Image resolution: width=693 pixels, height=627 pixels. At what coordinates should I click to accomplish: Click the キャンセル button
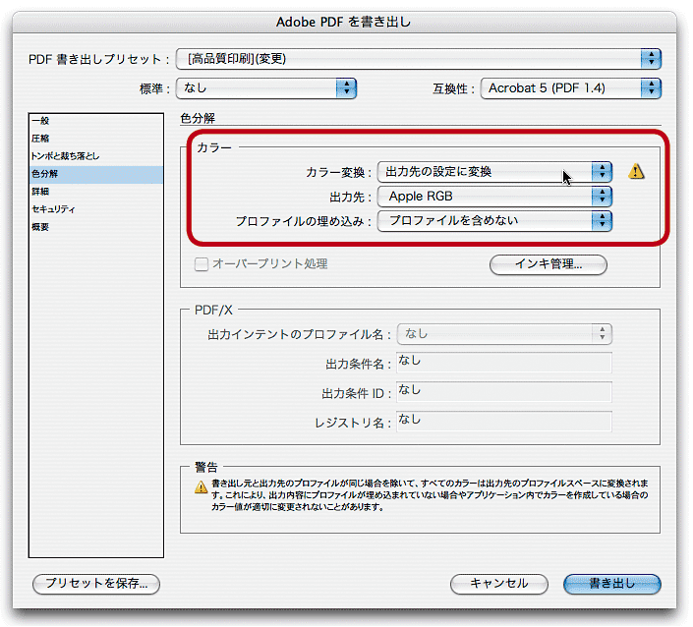click(499, 584)
